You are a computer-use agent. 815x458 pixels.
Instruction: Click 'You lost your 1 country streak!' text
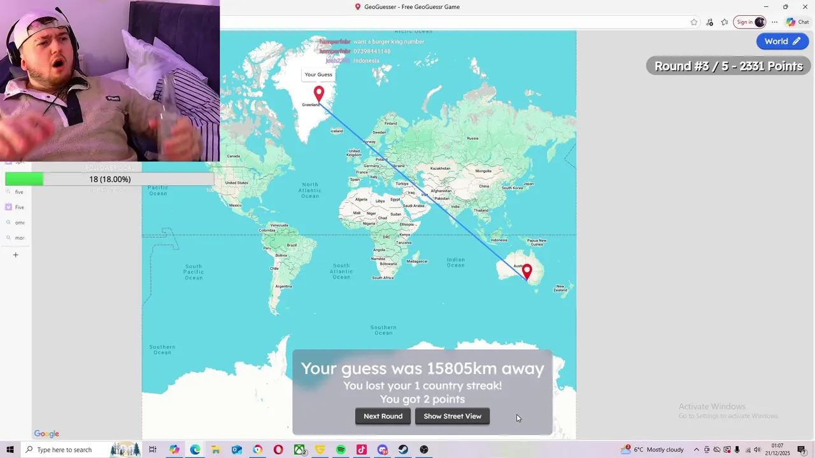422,385
